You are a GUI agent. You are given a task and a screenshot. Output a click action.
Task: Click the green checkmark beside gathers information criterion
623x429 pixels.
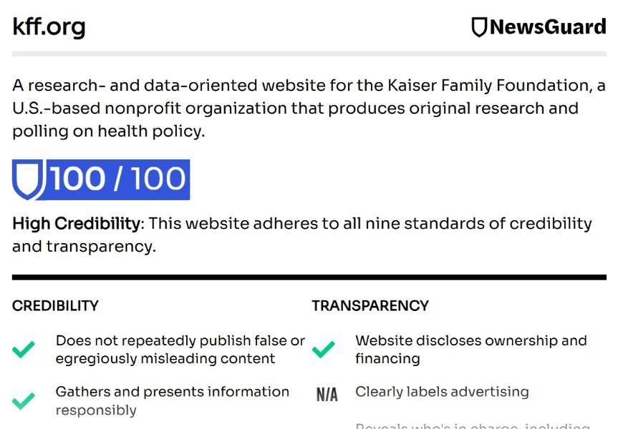click(24, 400)
